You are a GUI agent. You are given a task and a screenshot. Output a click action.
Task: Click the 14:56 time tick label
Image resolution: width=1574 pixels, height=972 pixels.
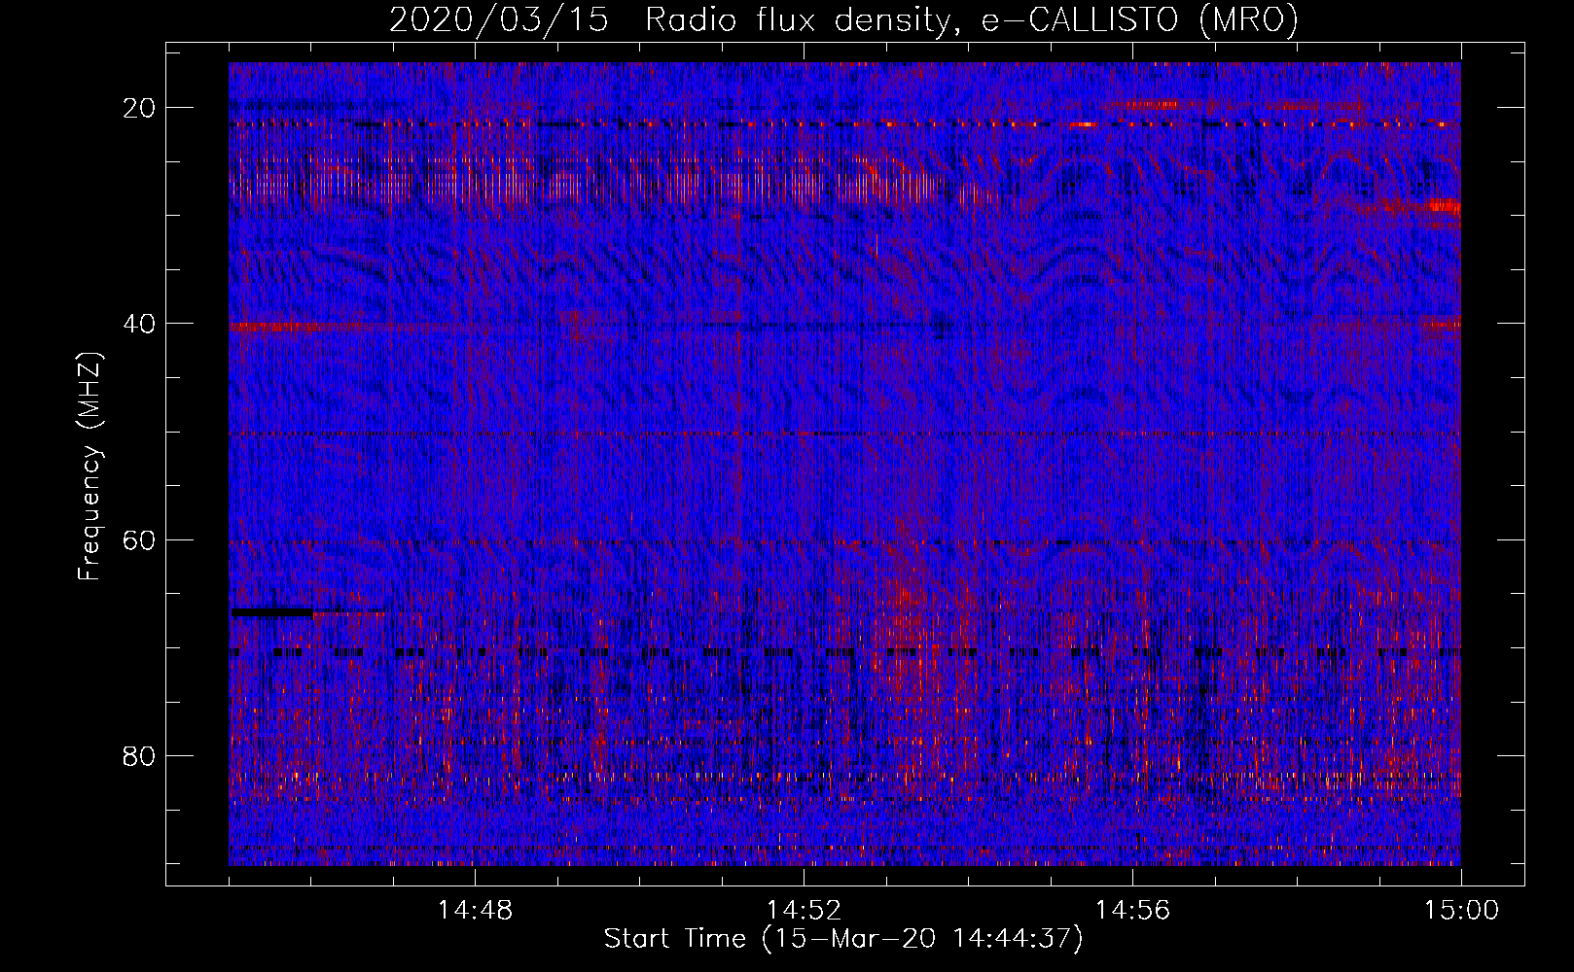pyautogui.click(x=1132, y=911)
